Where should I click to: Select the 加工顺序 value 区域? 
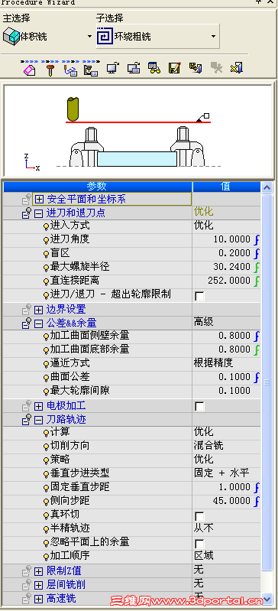204,556
